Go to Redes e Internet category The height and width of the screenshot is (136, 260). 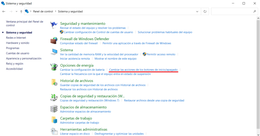tap(16, 38)
